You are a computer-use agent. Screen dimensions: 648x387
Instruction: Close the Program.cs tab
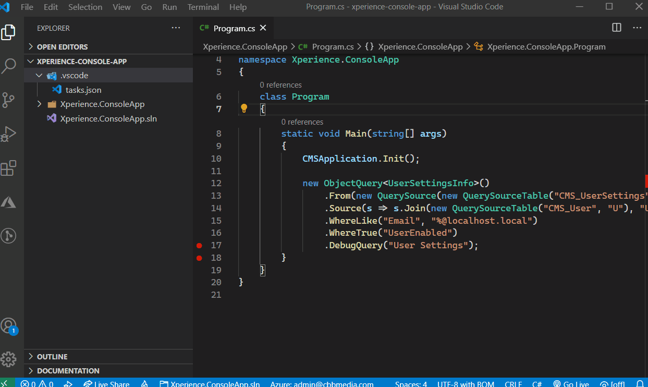pyautogui.click(x=263, y=28)
